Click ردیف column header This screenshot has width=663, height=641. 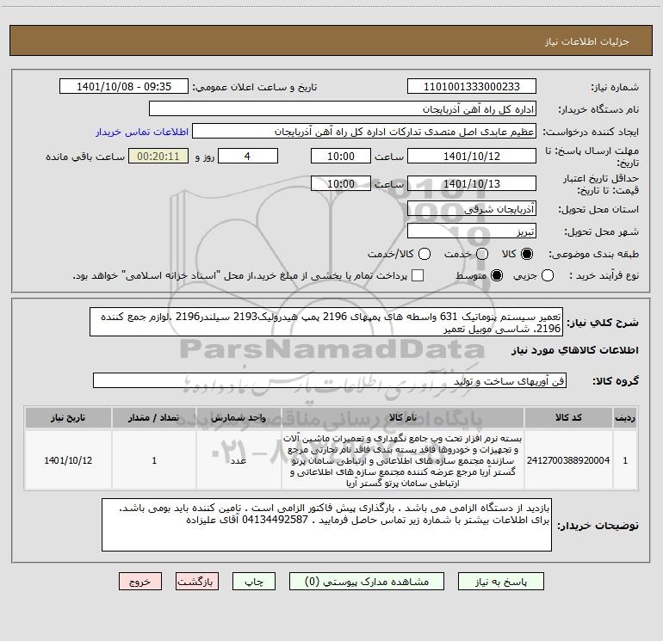coord(625,417)
